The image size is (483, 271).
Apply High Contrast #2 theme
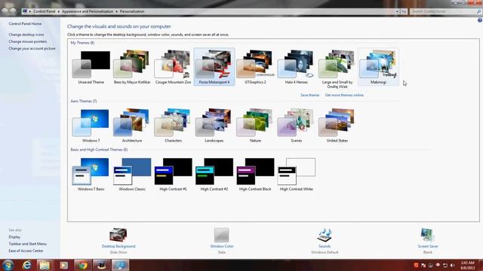pyautogui.click(x=214, y=174)
